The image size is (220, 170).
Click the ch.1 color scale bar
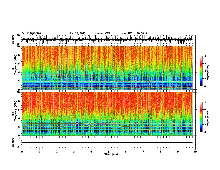point(201,71)
